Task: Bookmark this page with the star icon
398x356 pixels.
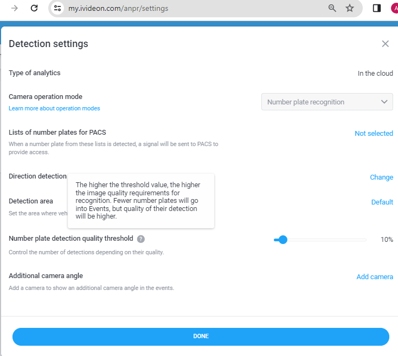Action: (x=350, y=8)
